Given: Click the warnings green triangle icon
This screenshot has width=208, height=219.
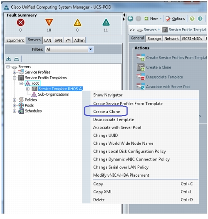Looking at the screenshot, I should click(x=106, y=22).
